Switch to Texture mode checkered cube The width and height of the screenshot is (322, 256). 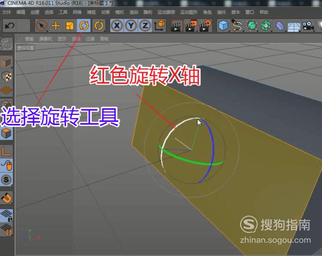[7, 76]
